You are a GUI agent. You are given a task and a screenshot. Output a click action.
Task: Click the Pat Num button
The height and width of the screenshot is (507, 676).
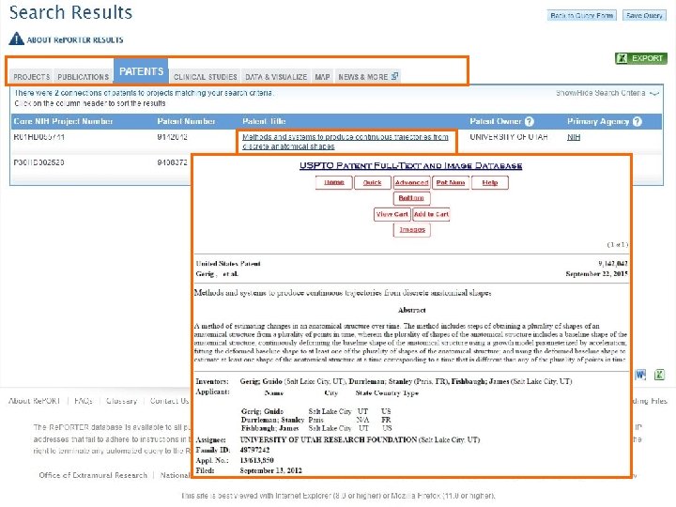(451, 182)
